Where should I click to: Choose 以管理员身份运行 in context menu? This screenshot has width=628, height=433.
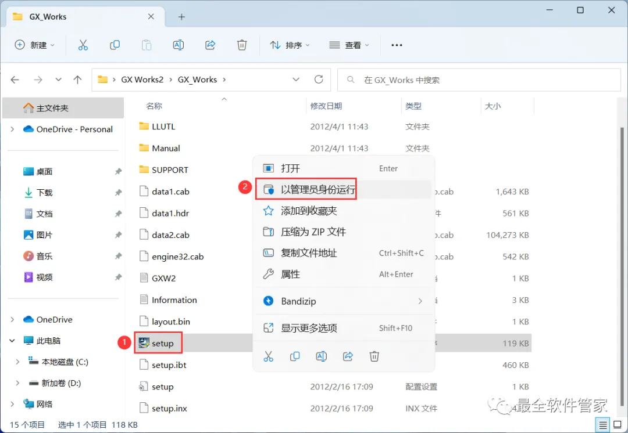tap(344, 189)
